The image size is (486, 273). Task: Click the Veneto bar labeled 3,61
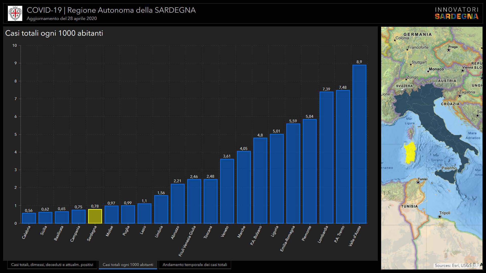tap(227, 191)
